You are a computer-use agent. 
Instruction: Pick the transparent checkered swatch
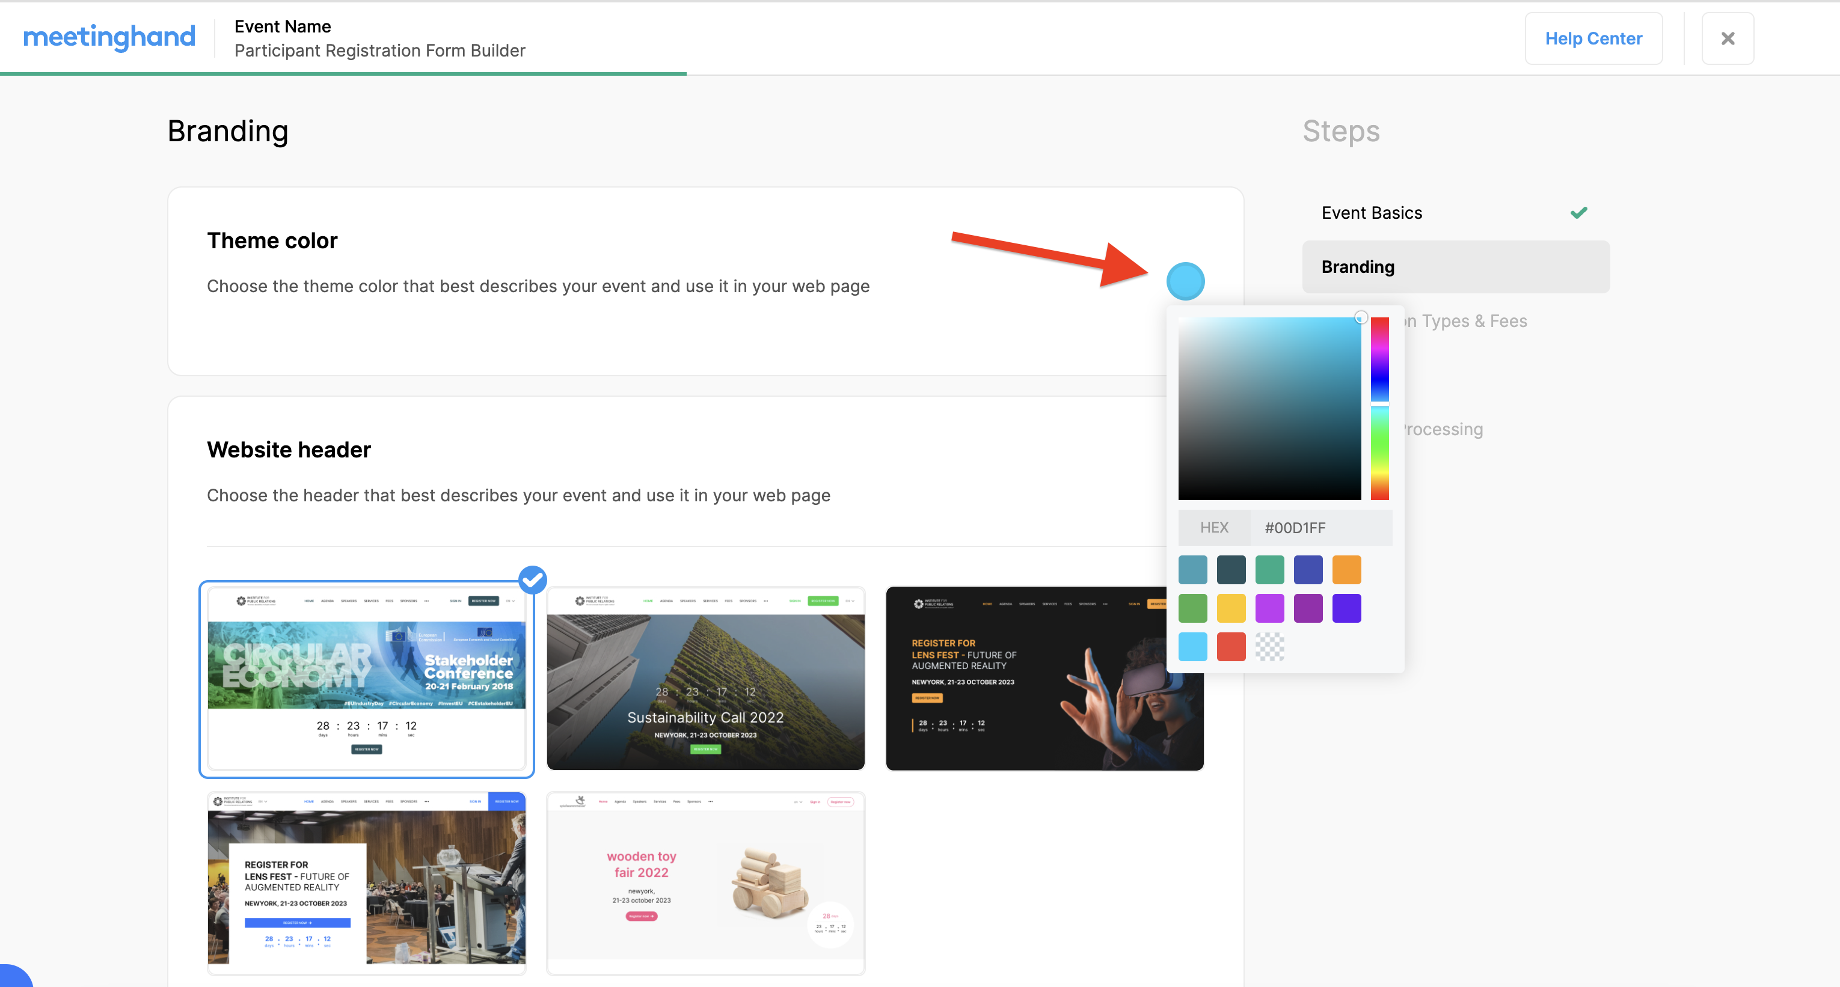tap(1269, 646)
